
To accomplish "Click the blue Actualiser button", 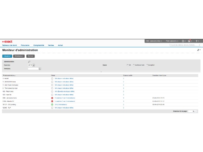I will (x=7, y=56).
